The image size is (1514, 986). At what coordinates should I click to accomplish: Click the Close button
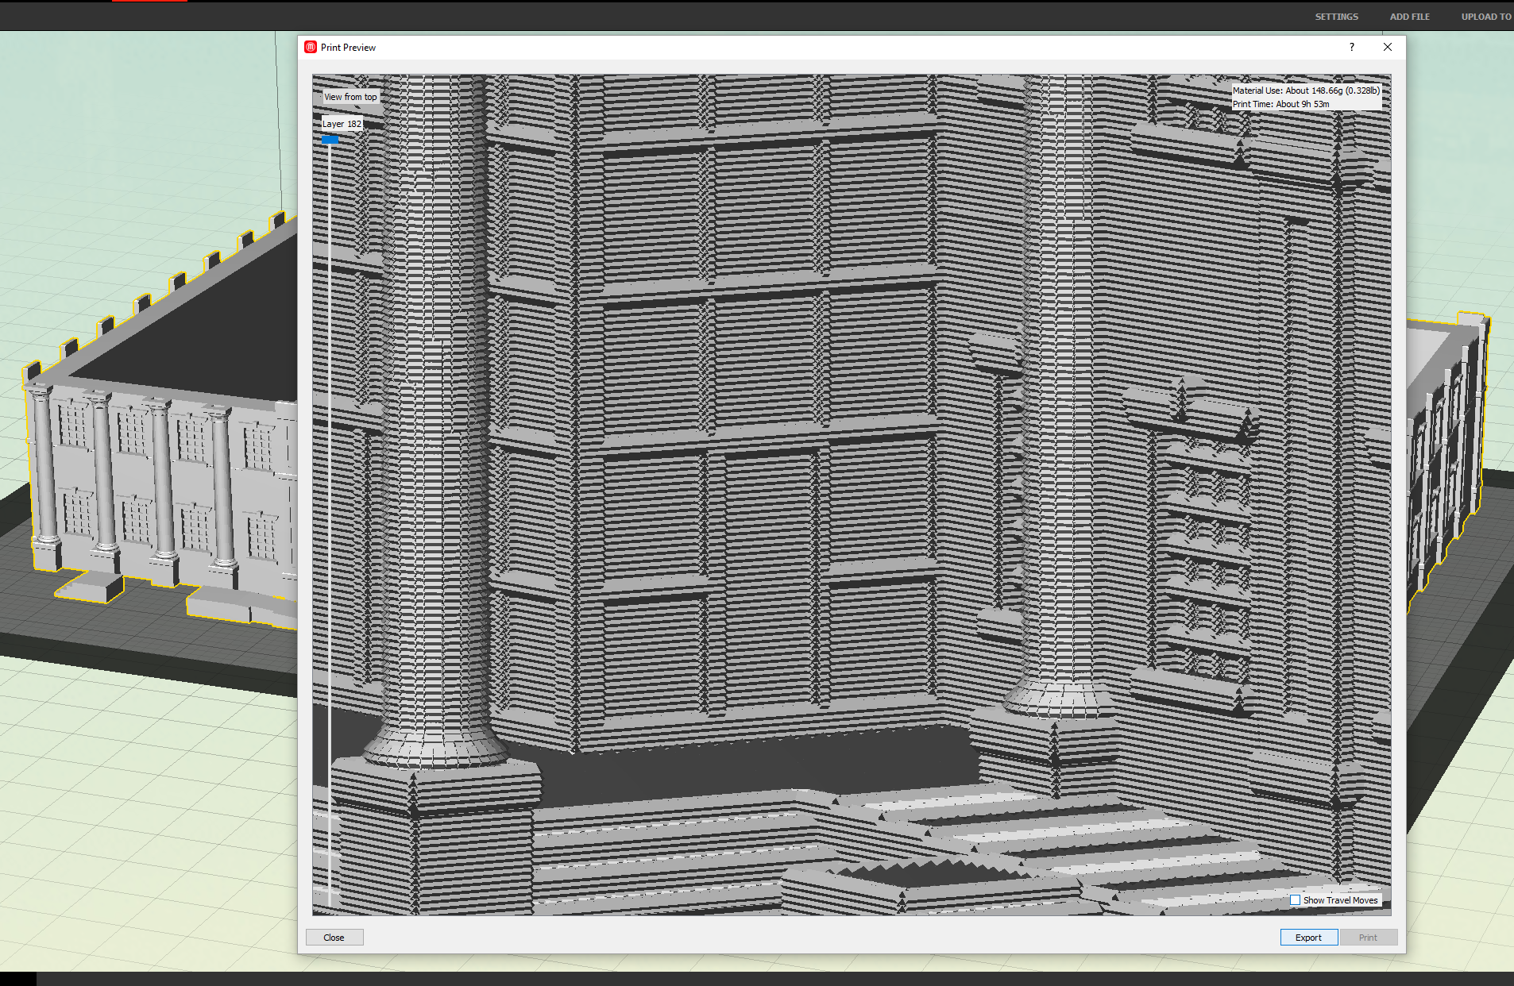tap(334, 938)
